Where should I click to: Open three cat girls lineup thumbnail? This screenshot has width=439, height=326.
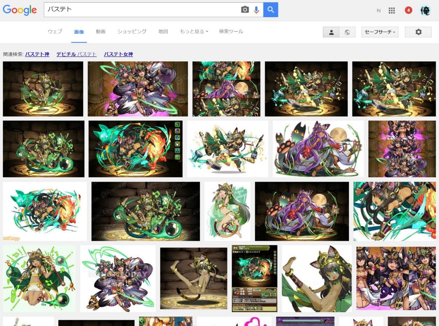[396, 278]
